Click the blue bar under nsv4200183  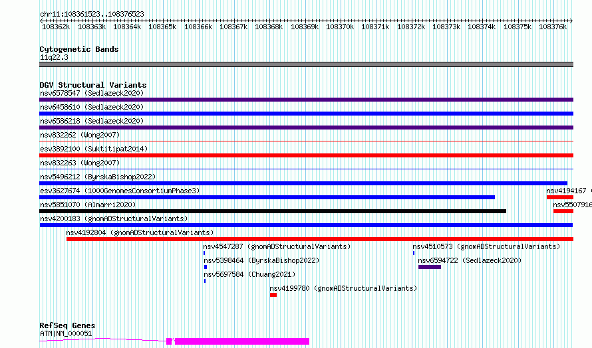(x=306, y=225)
